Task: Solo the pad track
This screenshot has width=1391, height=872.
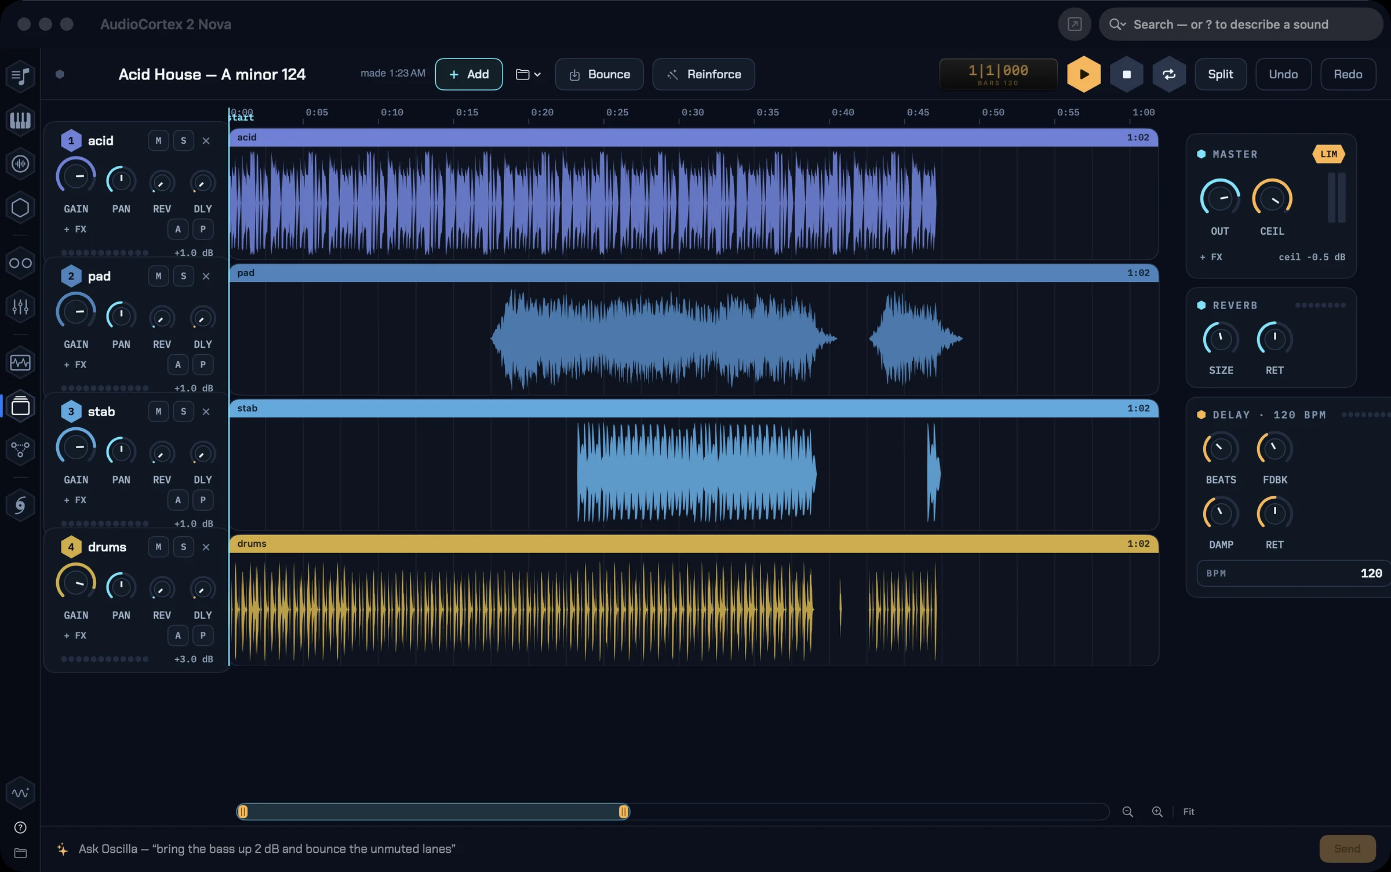Action: (x=184, y=277)
